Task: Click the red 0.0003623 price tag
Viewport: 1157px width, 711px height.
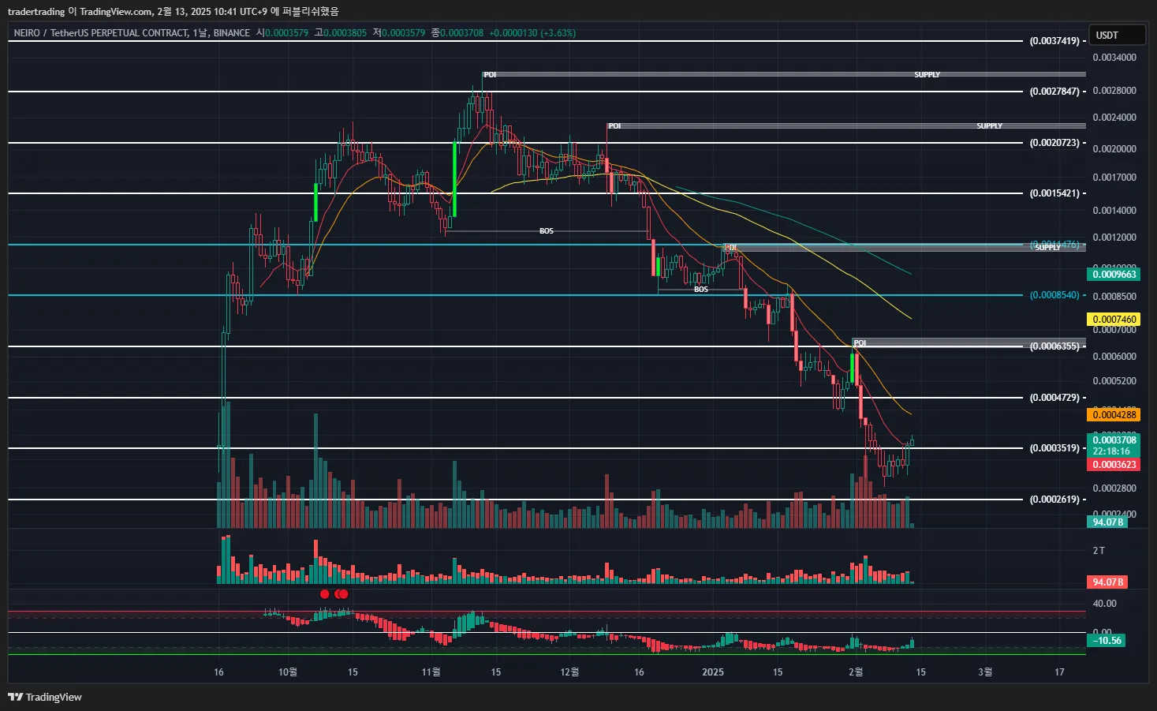Action: click(x=1114, y=465)
